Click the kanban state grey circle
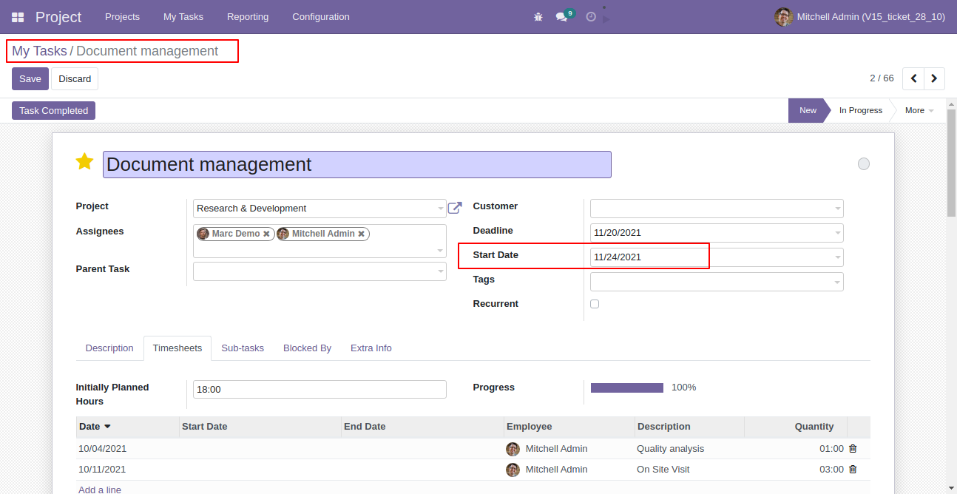Screen dimensions: 957x494 click(864, 164)
